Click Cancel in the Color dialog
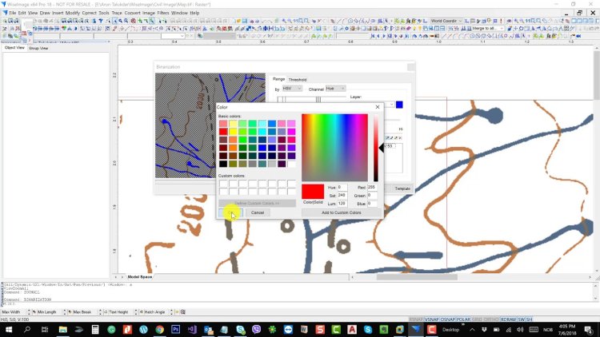The width and height of the screenshot is (600, 337). pos(258,212)
